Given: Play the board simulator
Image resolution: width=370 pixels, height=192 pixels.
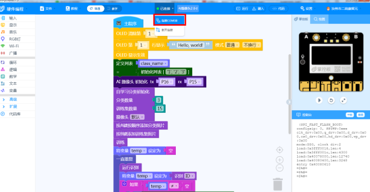Looking at the screenshot, I should coord(319,100).
